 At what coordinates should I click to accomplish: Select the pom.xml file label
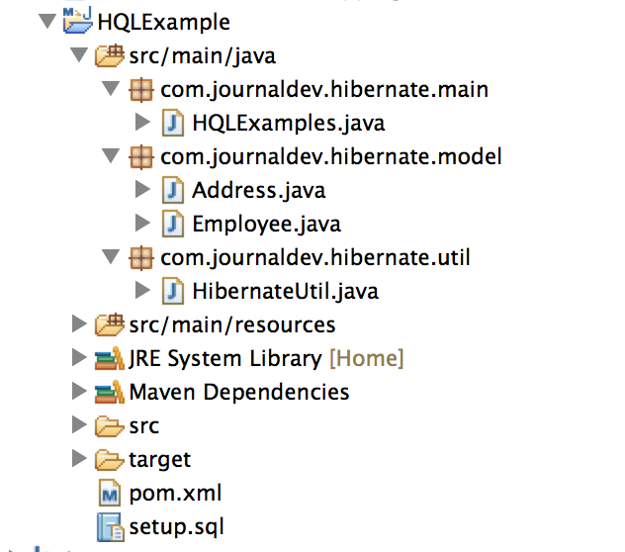[175, 494]
